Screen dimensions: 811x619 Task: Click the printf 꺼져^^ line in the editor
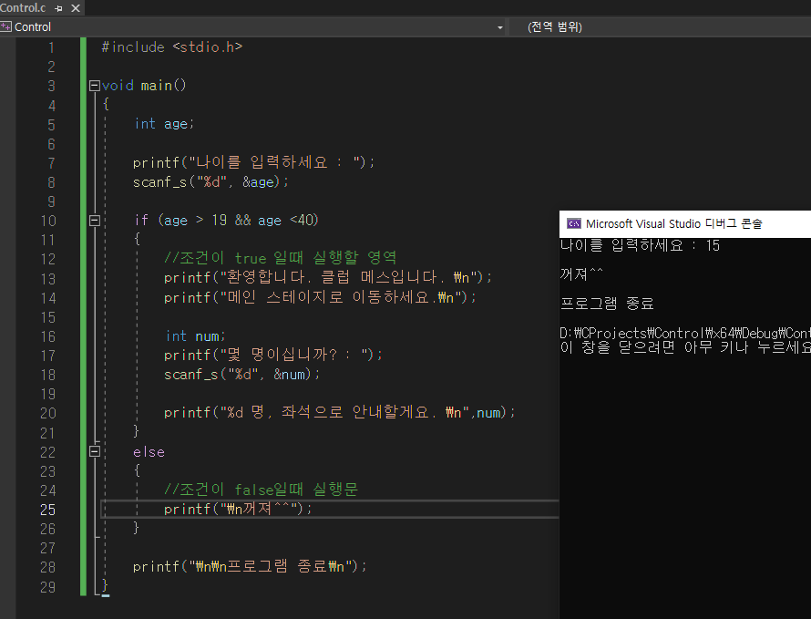point(238,509)
